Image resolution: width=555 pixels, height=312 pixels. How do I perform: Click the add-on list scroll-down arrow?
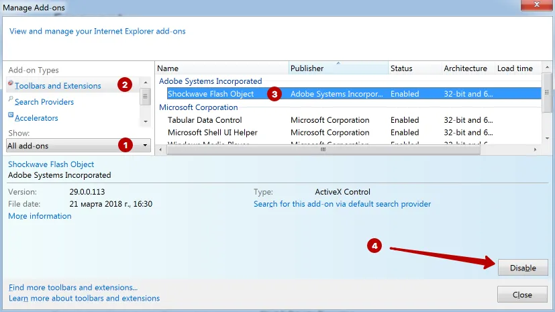coord(547,138)
